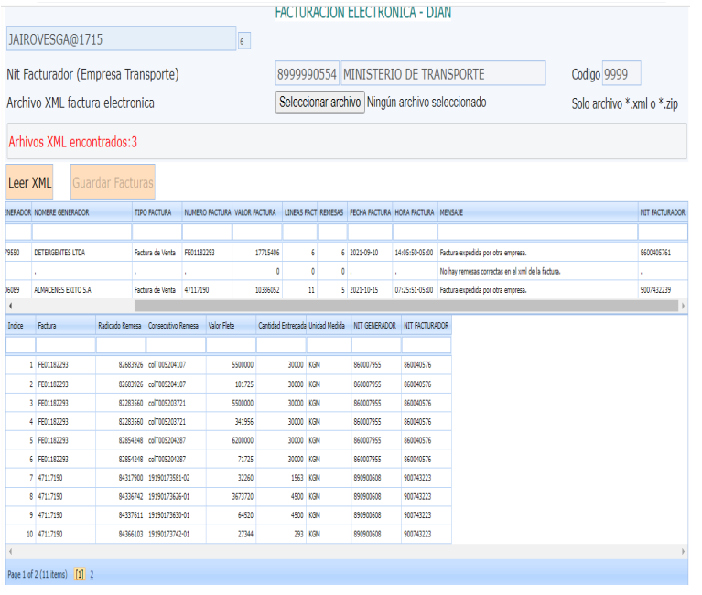
Task: Click filter box under Radicado Remesa
Action: point(121,345)
